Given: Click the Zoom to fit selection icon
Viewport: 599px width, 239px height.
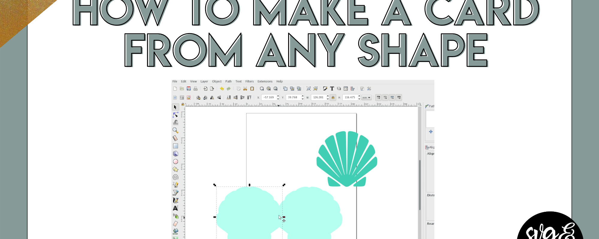Looking at the screenshot, I should click(262, 88).
